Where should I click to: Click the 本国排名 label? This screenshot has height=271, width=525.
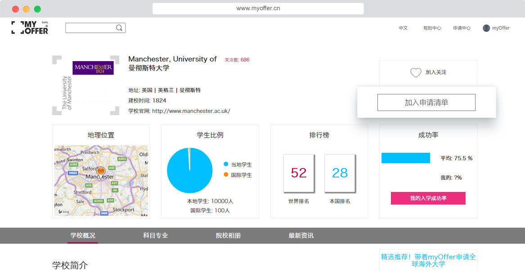pyautogui.click(x=340, y=201)
